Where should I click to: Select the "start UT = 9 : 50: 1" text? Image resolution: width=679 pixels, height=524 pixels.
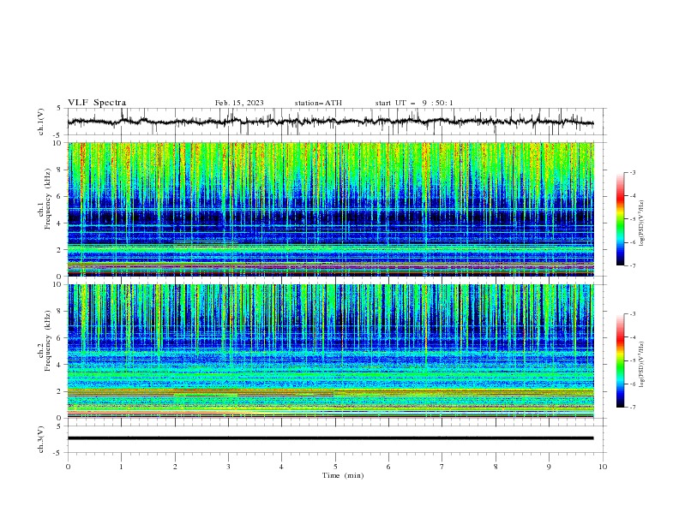pyautogui.click(x=414, y=103)
